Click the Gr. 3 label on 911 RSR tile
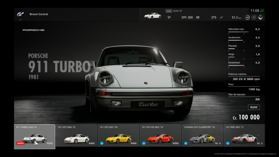 [x=260, y=143]
